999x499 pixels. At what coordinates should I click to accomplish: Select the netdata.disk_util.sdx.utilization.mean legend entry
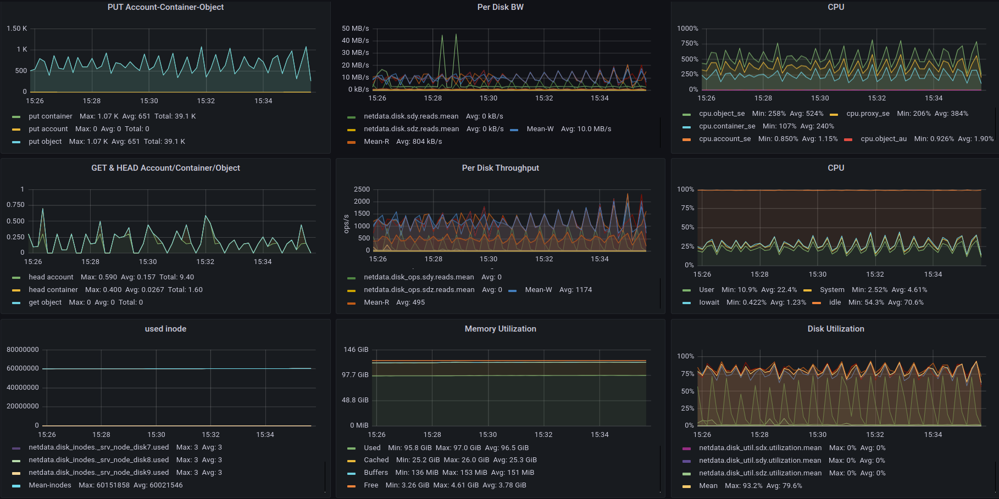point(760,448)
